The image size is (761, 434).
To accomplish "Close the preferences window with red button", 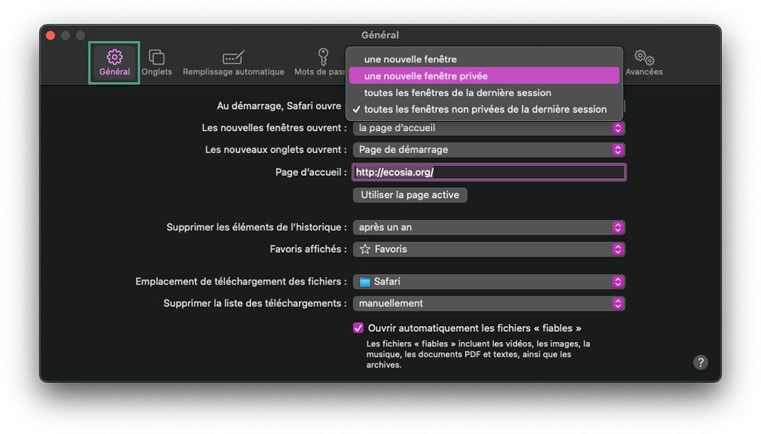I will [x=50, y=36].
